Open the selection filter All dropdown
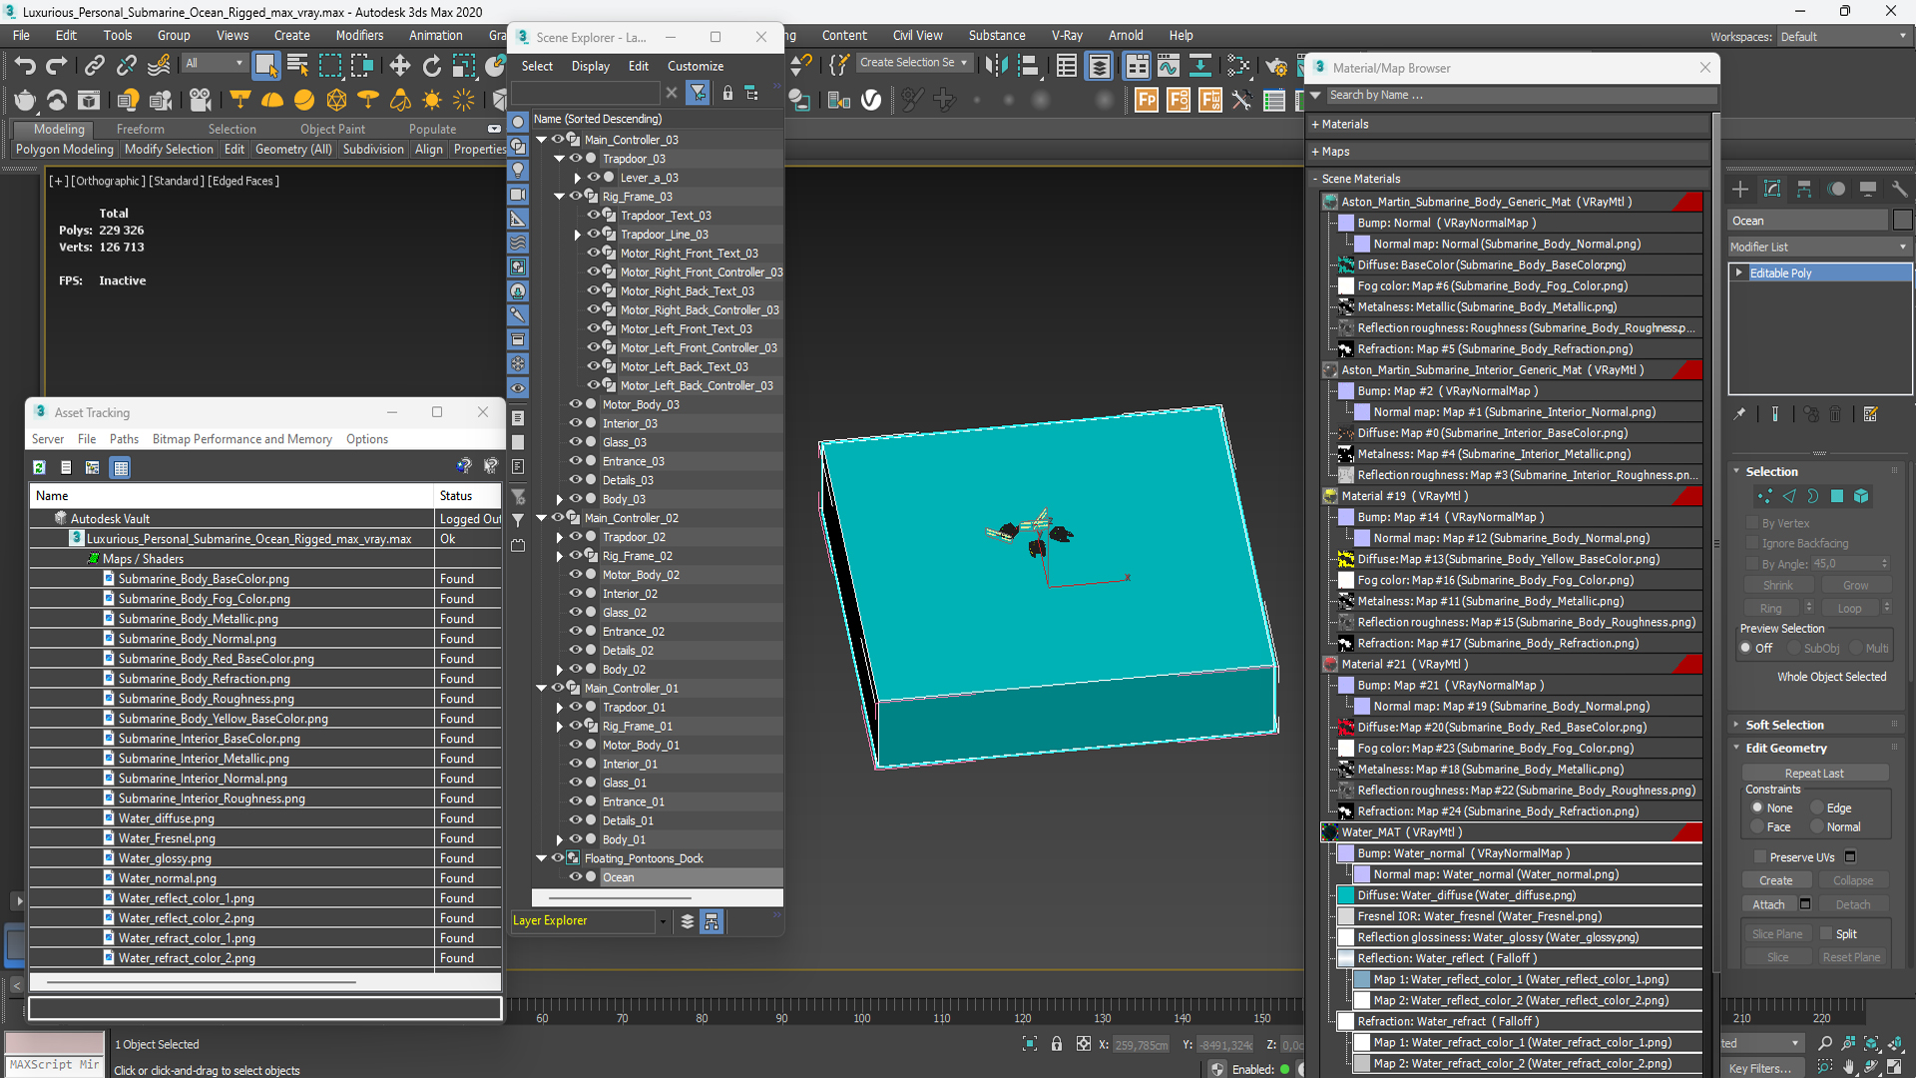The image size is (1916, 1078). pos(214,63)
